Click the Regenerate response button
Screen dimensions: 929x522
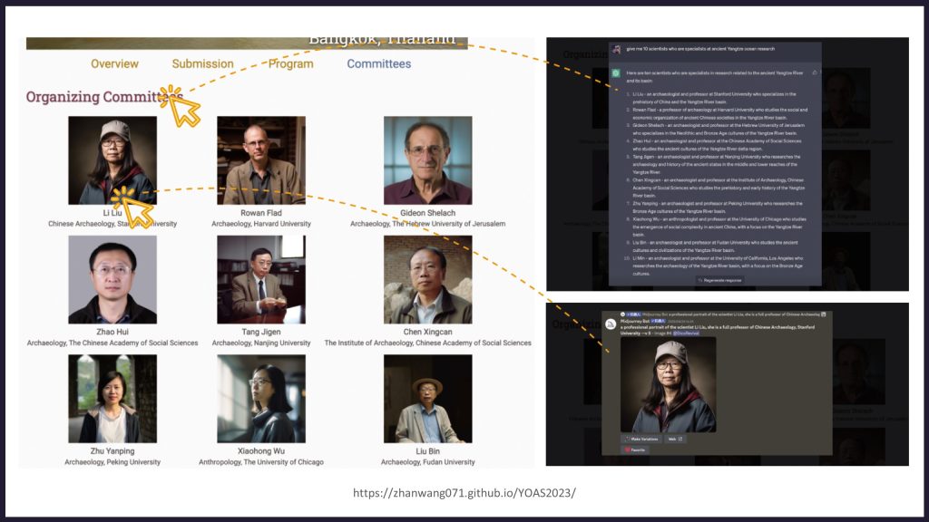[x=718, y=280]
